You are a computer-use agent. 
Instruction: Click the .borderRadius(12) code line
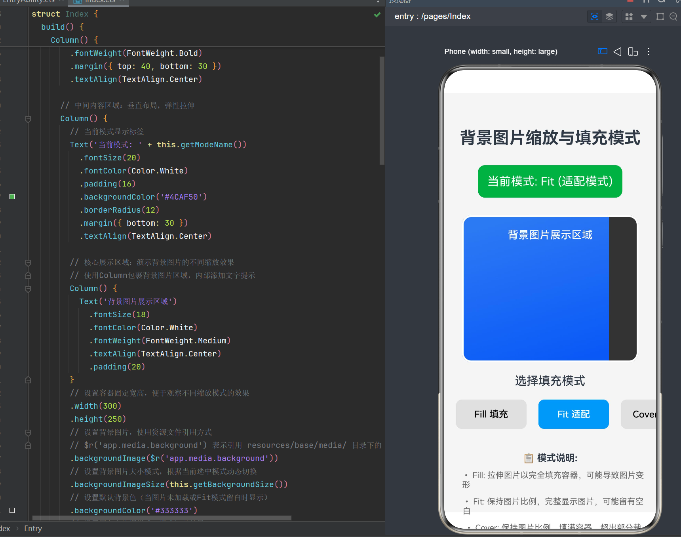[120, 210]
